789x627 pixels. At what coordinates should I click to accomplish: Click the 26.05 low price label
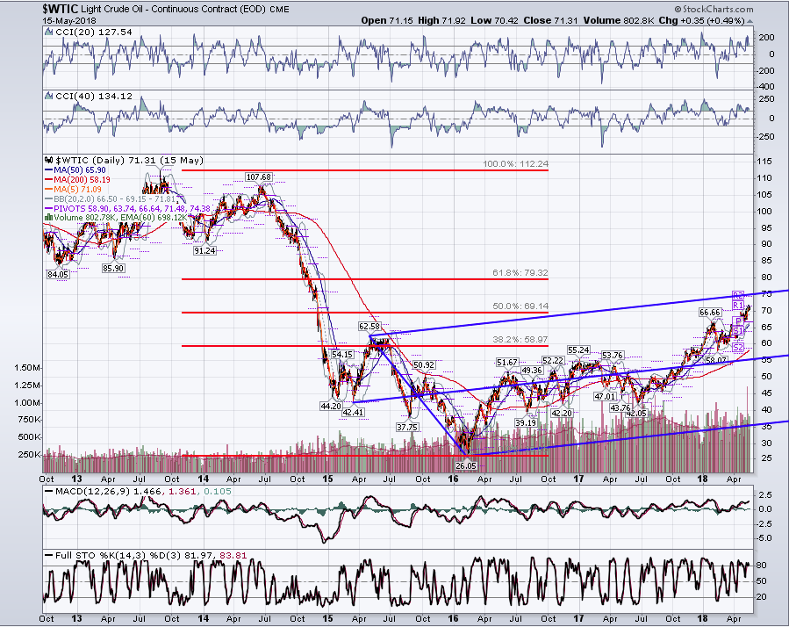pyautogui.click(x=466, y=465)
